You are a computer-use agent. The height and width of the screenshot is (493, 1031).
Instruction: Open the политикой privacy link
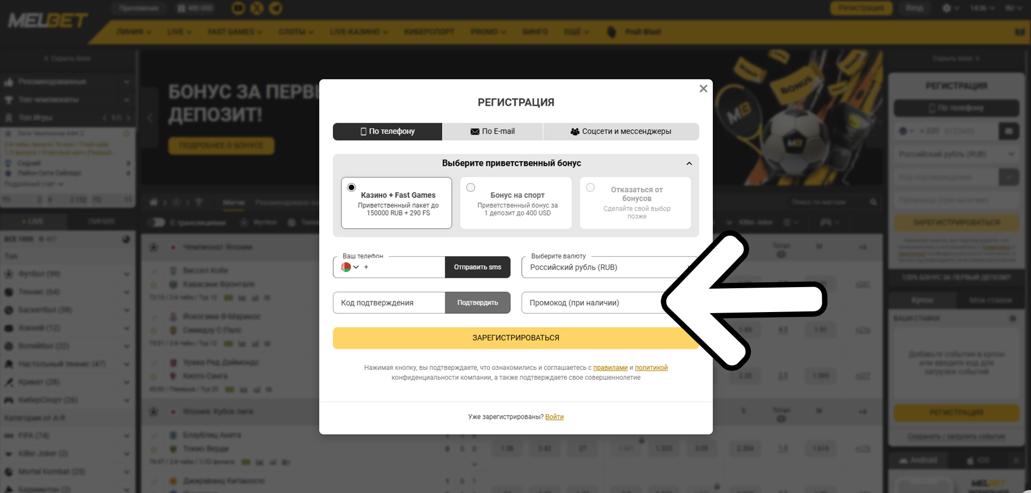[651, 368]
